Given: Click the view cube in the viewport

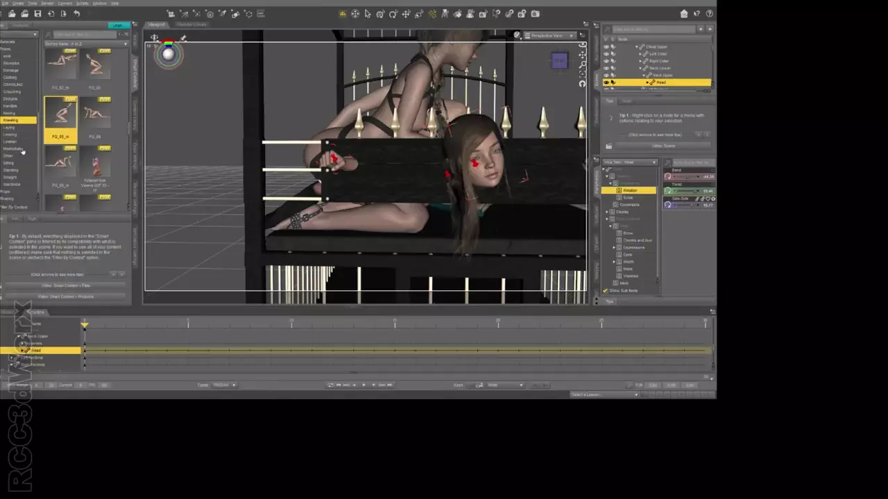Looking at the screenshot, I should (560, 61).
